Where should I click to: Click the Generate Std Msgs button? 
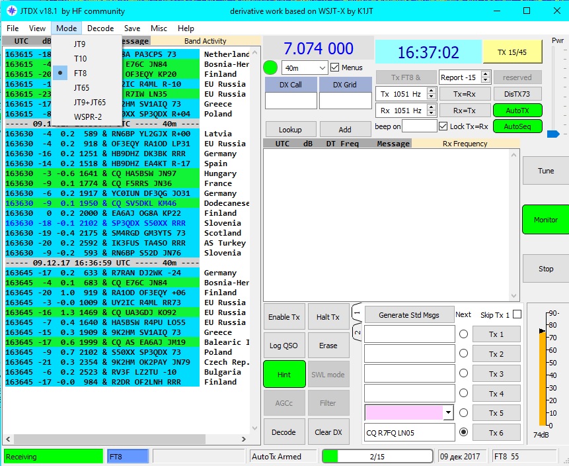[x=408, y=315]
